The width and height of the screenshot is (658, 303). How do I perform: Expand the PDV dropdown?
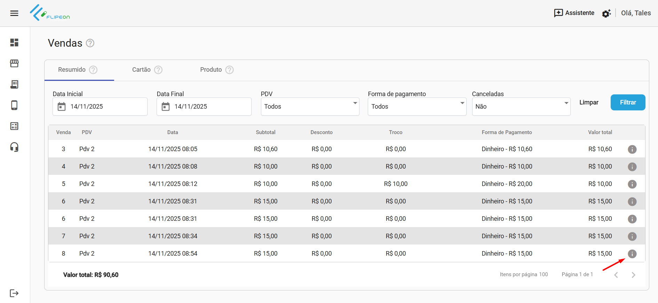point(310,107)
